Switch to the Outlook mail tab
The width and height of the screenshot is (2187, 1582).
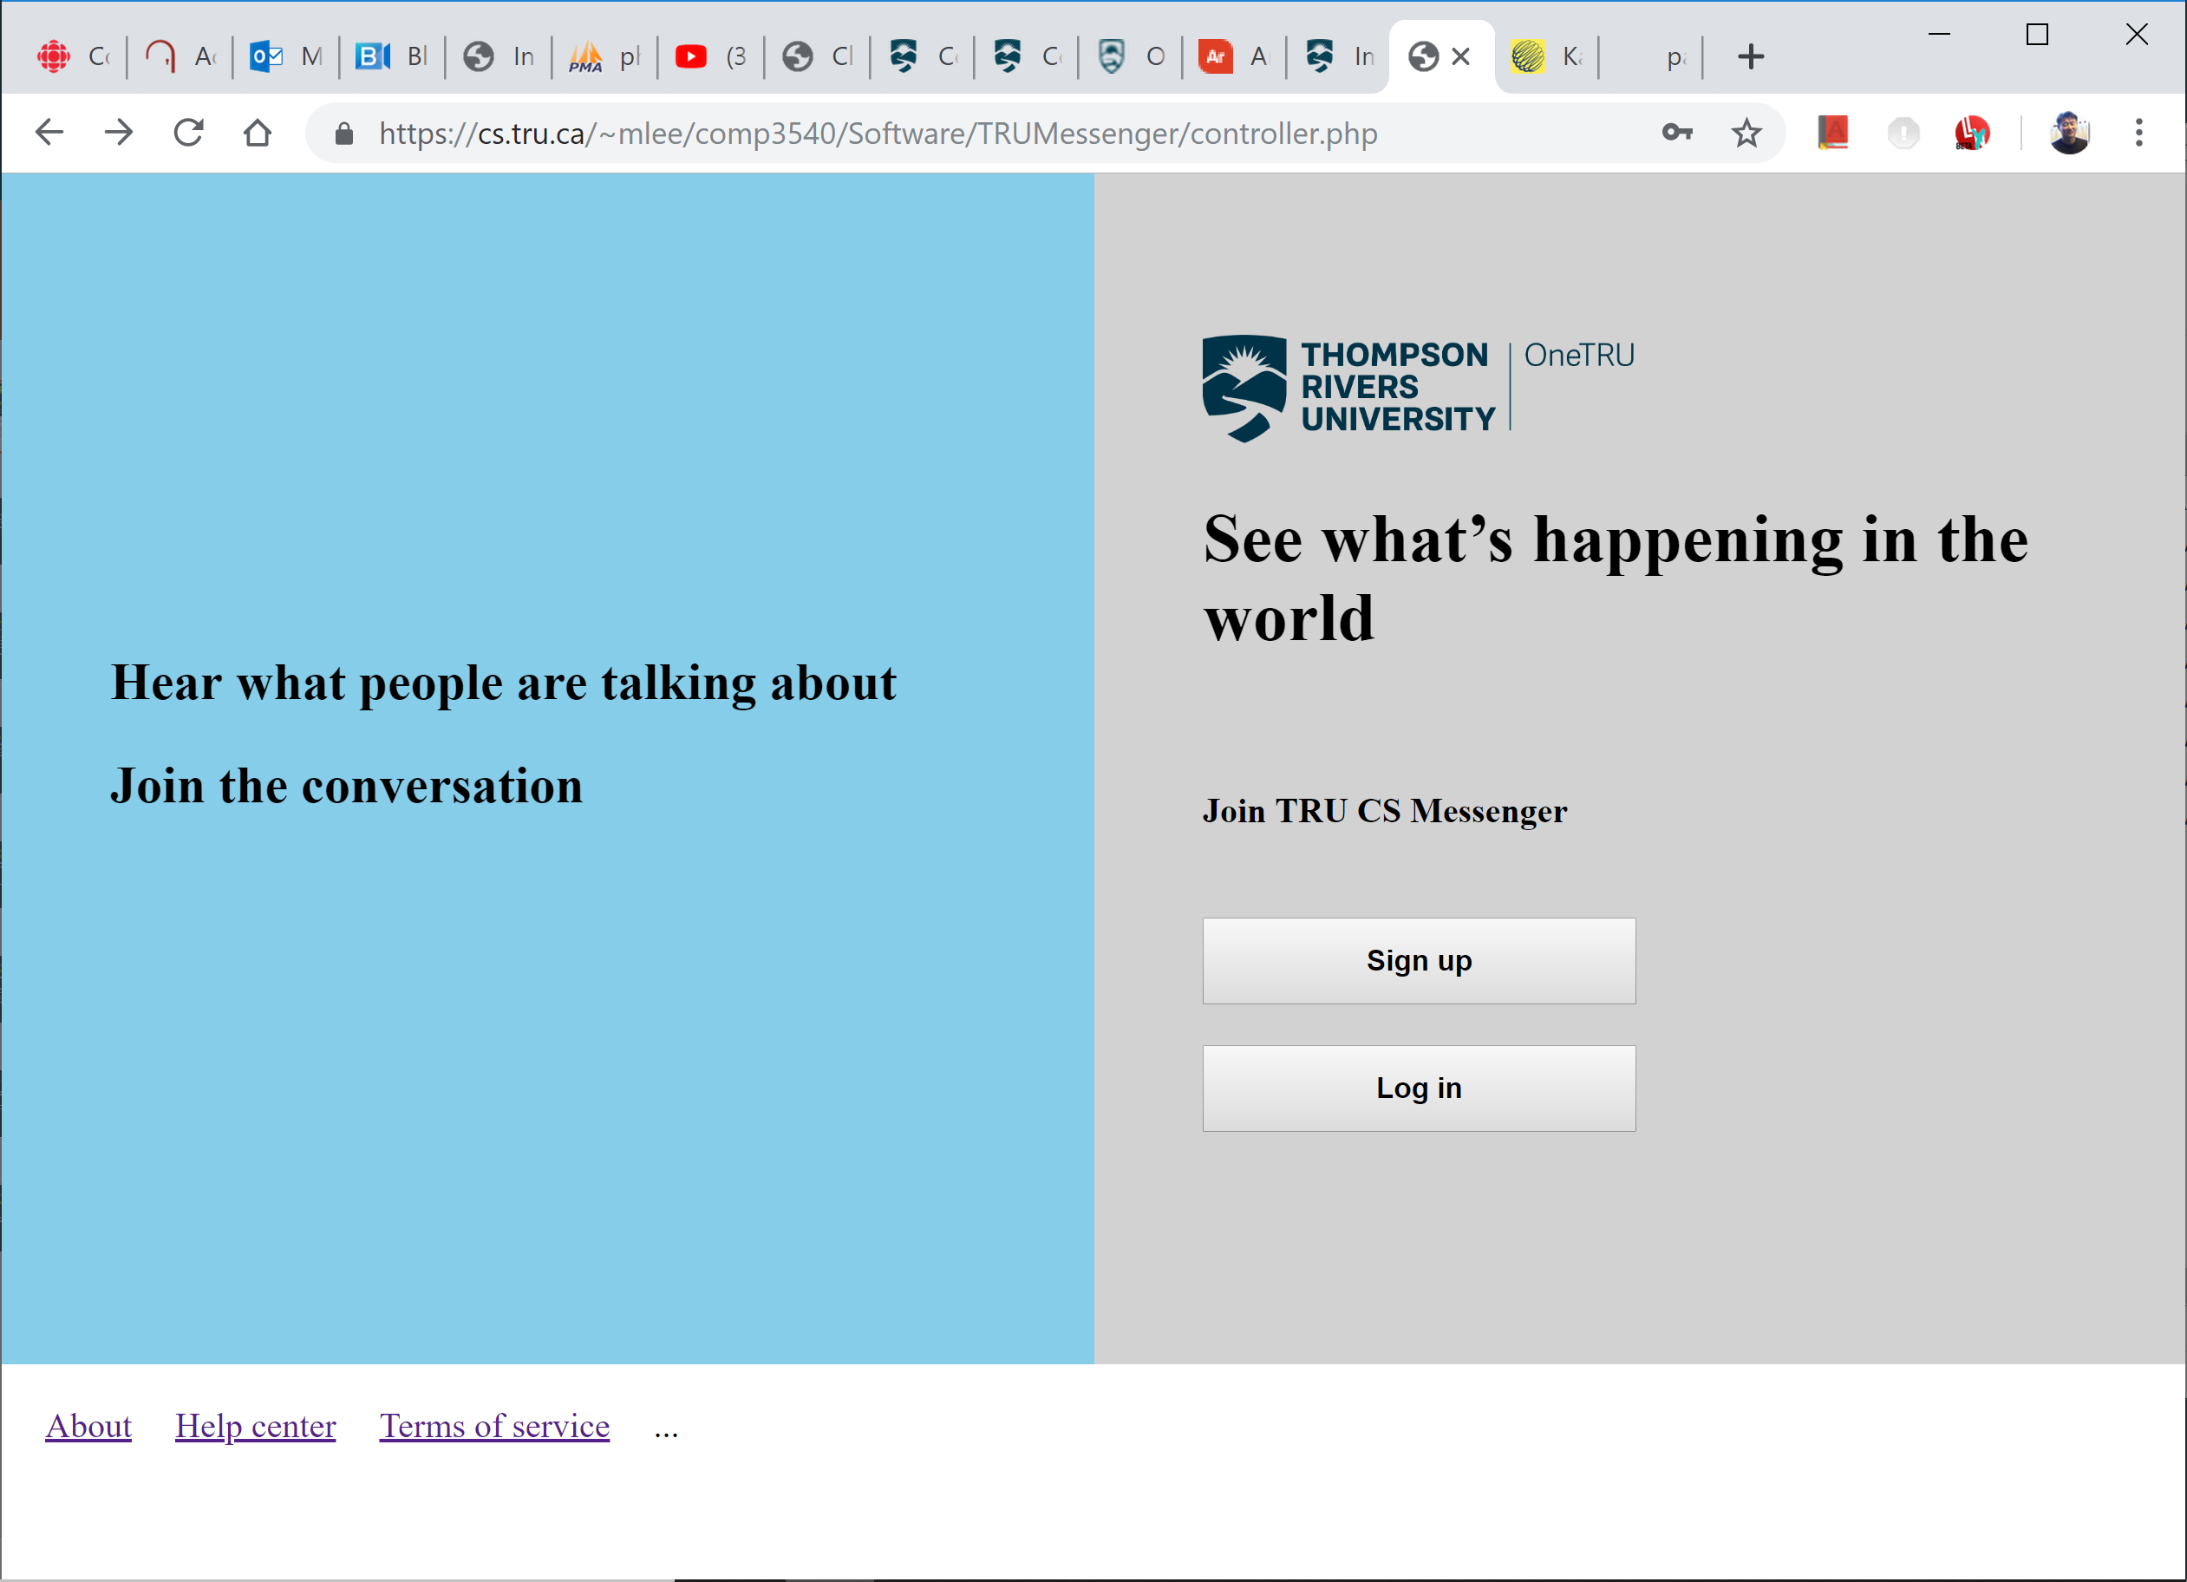(x=284, y=57)
